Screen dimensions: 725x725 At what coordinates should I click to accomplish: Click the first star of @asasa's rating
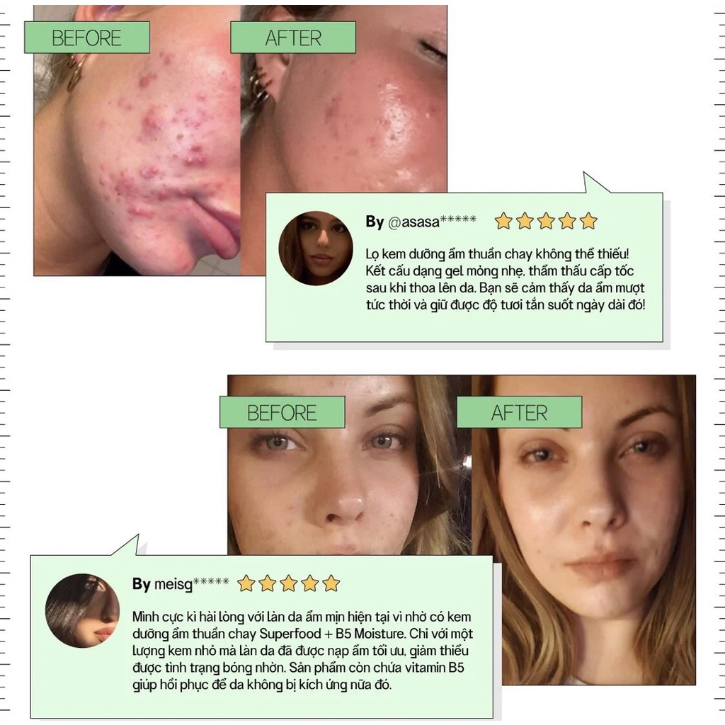pos(503,221)
